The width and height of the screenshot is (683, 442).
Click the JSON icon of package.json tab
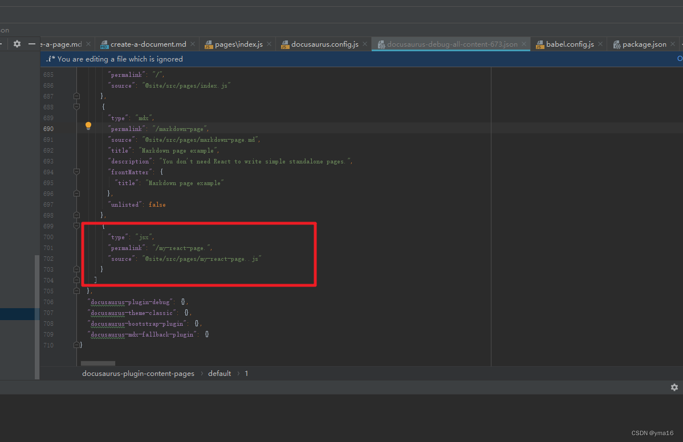[x=617, y=44]
